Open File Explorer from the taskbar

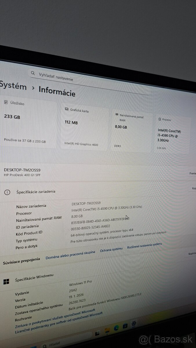107,330
